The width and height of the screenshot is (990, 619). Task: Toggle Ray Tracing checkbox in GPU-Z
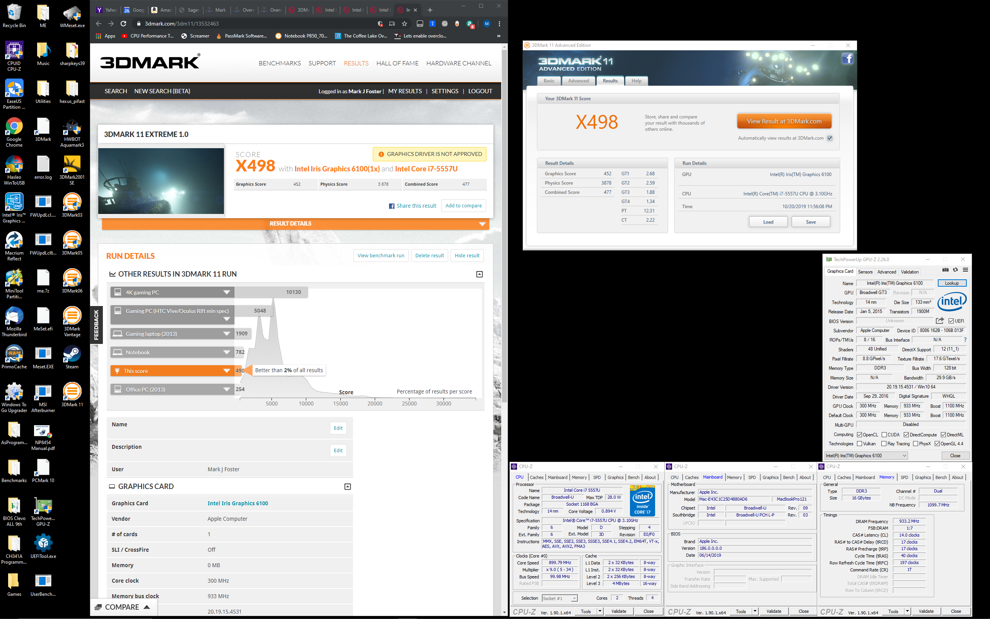click(884, 444)
